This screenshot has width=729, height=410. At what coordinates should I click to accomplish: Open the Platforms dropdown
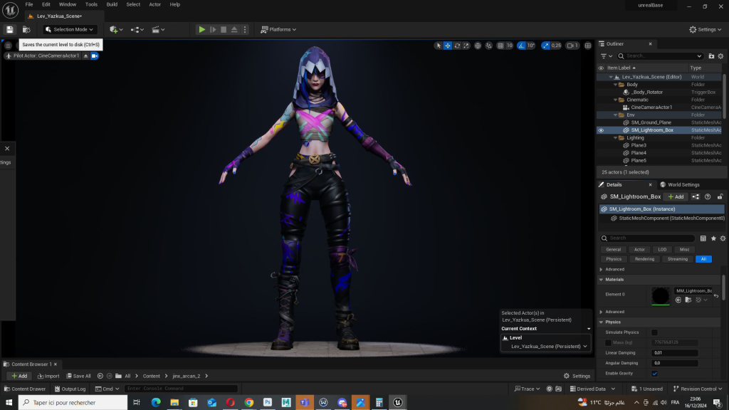278,29
